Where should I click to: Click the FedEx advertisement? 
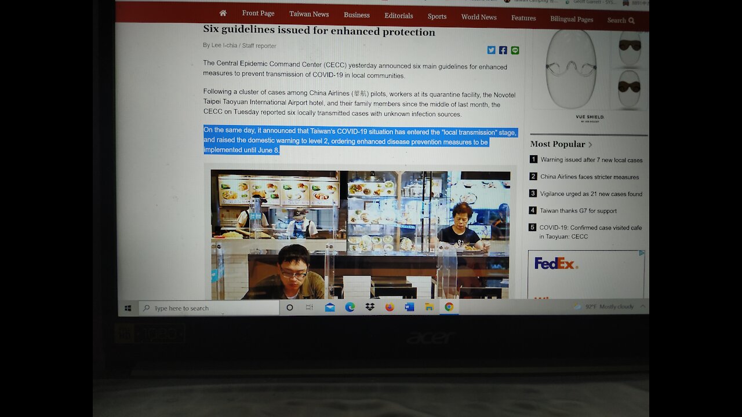click(x=586, y=275)
